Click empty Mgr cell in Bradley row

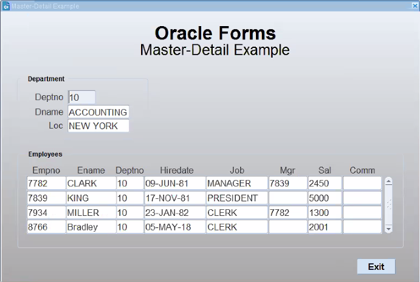coord(288,227)
